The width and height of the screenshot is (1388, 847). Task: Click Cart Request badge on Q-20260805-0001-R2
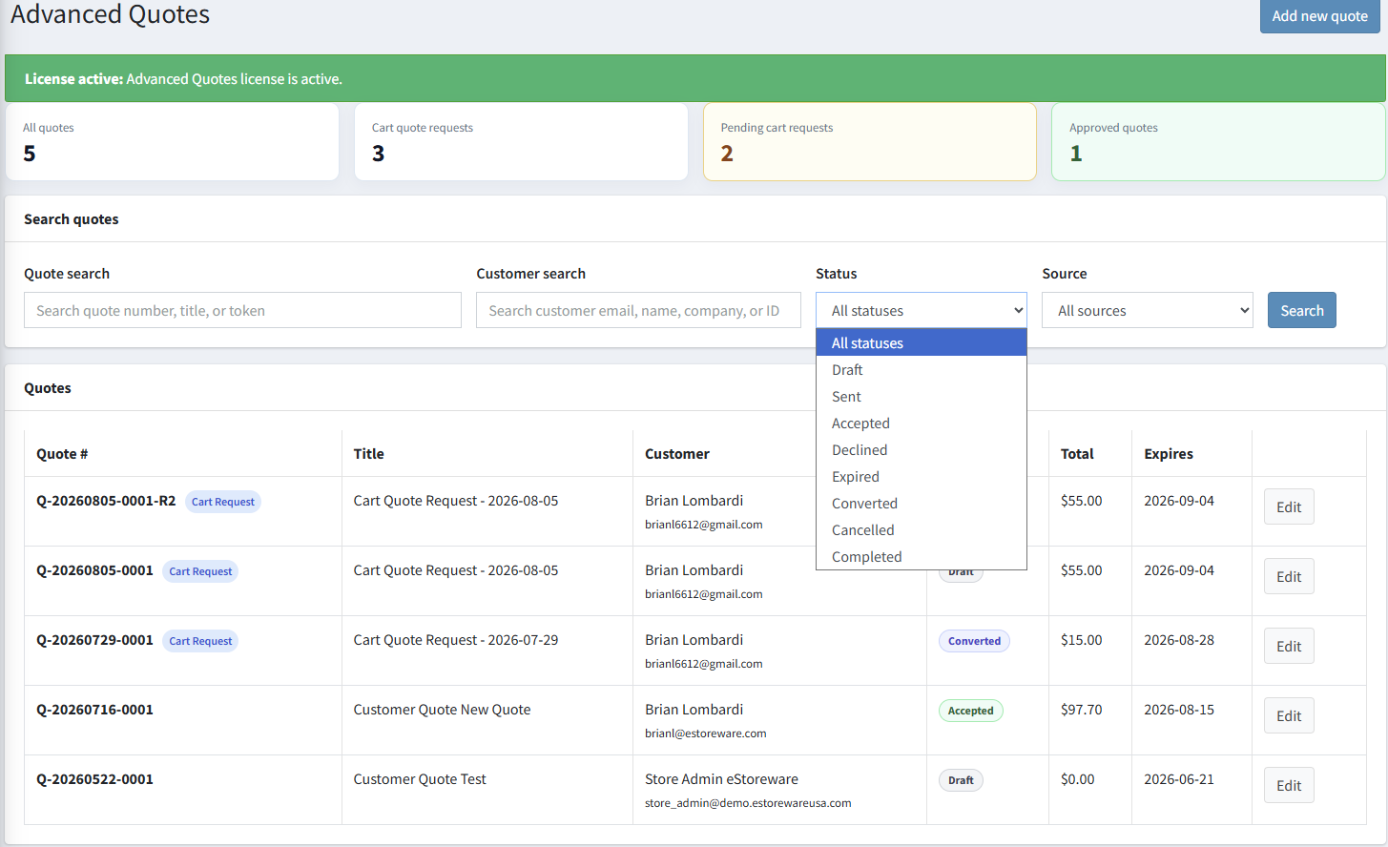tap(223, 502)
